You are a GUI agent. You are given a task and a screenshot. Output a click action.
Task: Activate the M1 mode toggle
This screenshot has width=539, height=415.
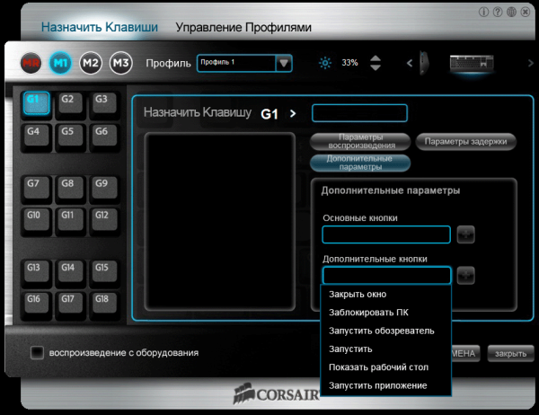60,63
